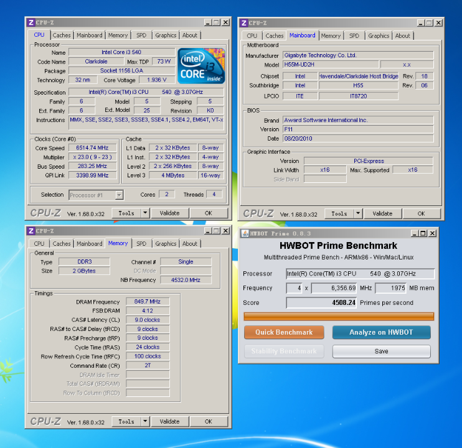This screenshot has height=448, width=462.
Task: Click the Gigabyte Technology Co. Ltd. manufacturer field
Action: (358, 55)
